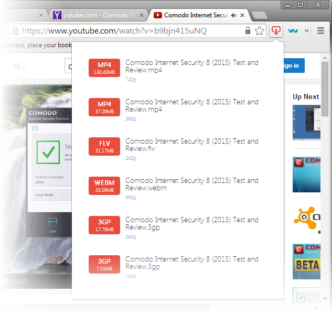The height and width of the screenshot is (315, 332).
Task: Click the Game Mode row in video
Action: click(52, 194)
